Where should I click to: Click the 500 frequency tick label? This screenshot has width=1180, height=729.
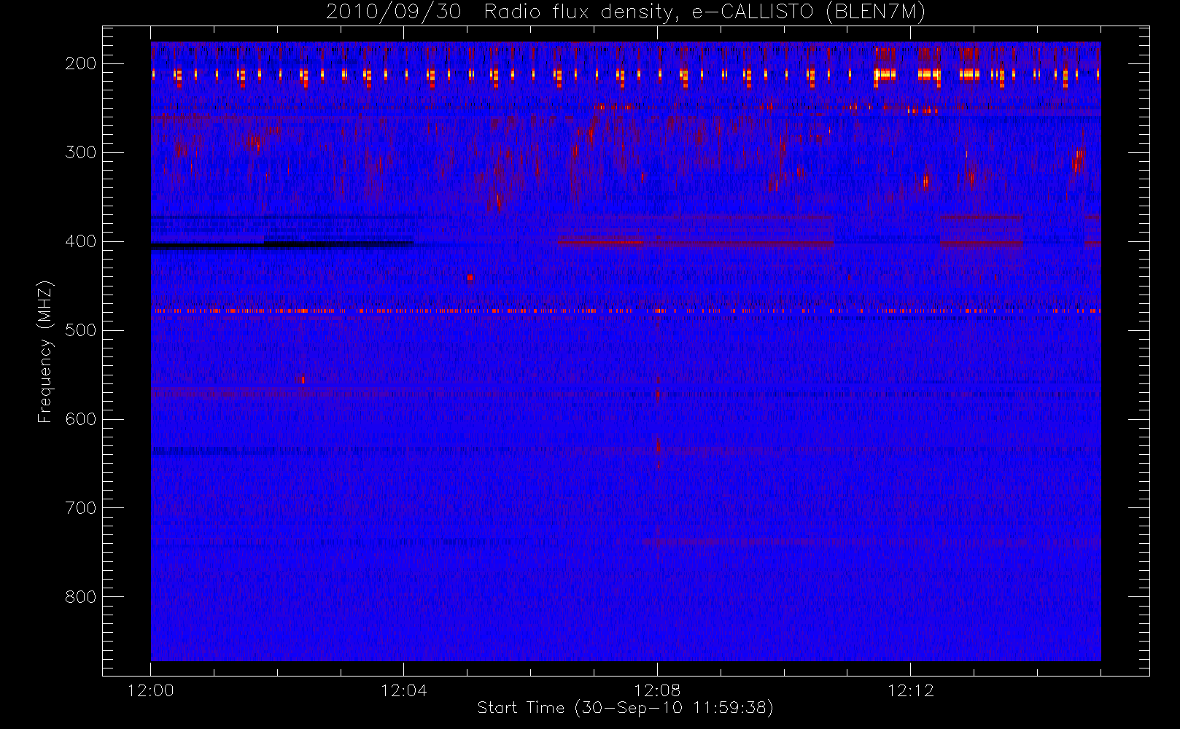81,330
